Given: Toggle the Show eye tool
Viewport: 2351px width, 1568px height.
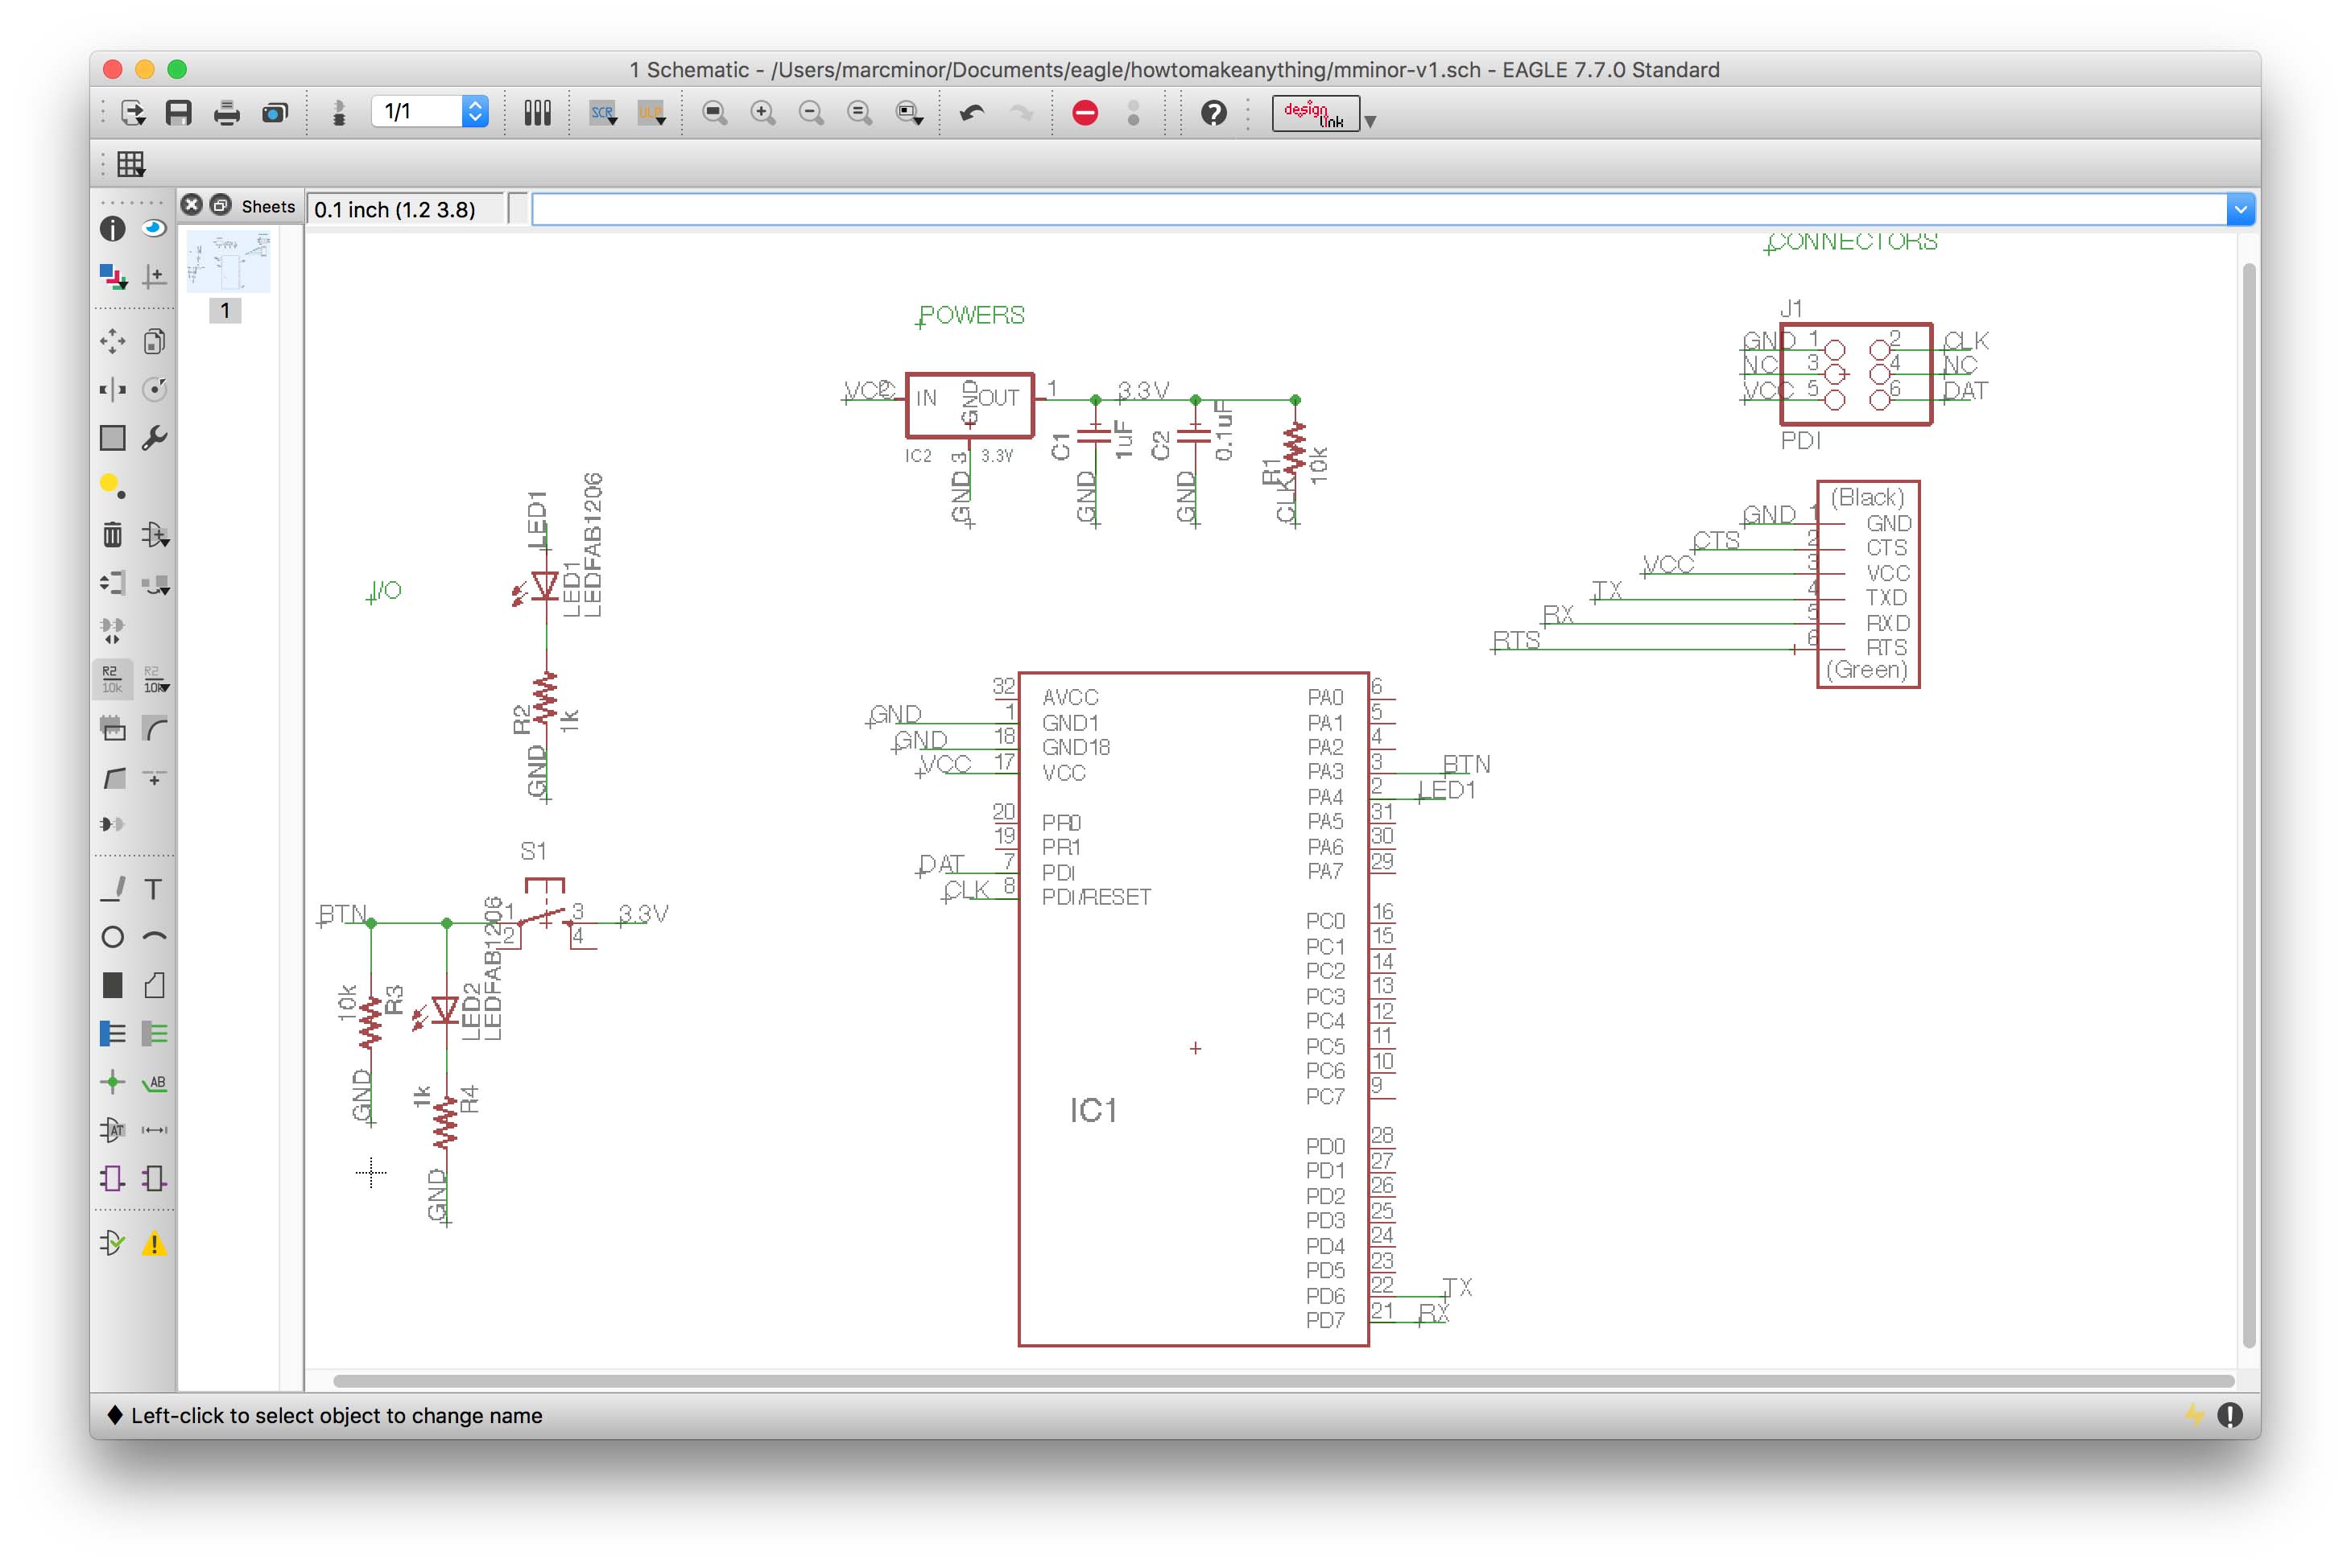Looking at the screenshot, I should 154,229.
